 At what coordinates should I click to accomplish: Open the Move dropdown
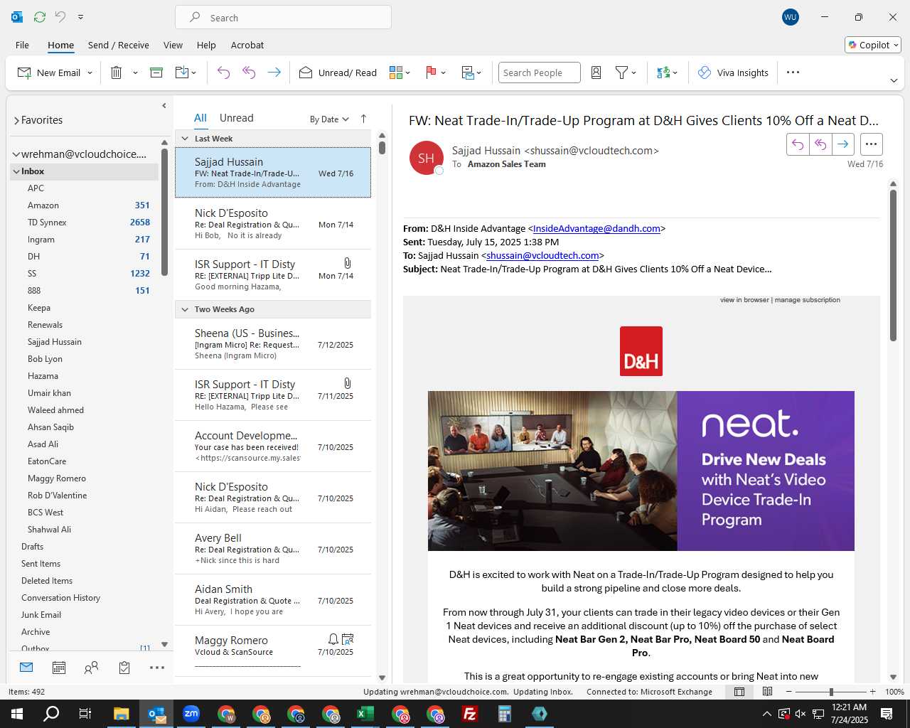(x=186, y=73)
